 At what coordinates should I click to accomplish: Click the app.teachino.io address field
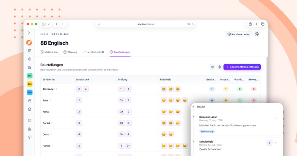tap(146, 24)
